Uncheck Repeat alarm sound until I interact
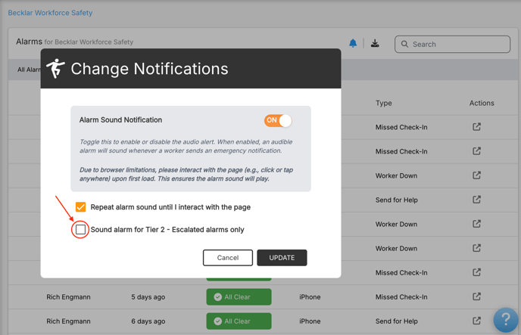Viewport: 521px width, 335px height. coord(80,207)
